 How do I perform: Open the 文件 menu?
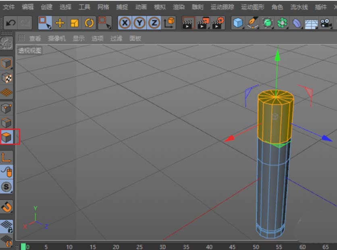9,7
